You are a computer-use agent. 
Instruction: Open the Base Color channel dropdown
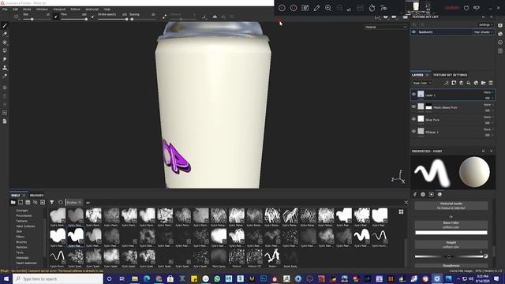point(422,83)
